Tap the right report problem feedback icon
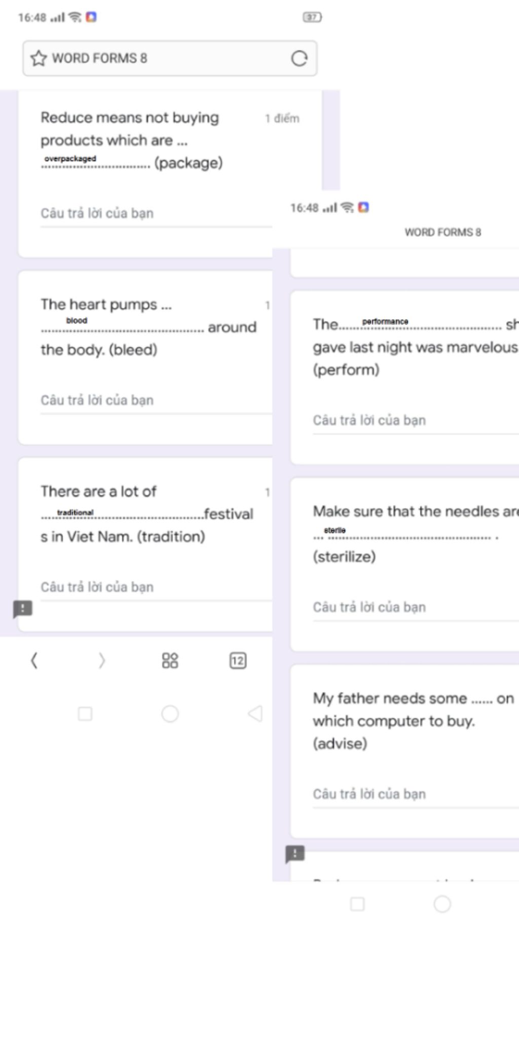This screenshot has height=1052, width=519. coord(295,853)
